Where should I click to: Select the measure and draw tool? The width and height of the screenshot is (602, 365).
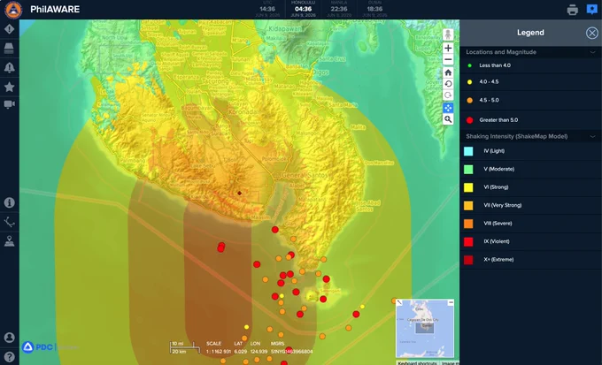[x=9, y=222]
